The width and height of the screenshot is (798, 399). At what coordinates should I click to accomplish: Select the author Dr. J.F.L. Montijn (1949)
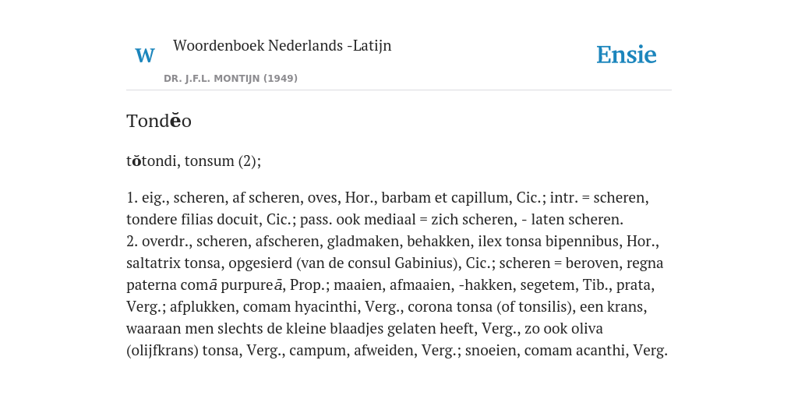[231, 79]
